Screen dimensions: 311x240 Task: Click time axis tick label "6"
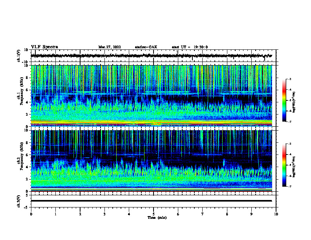click(x=178, y=214)
